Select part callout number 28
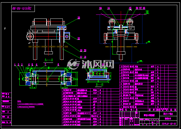The image size is (181, 129). point(144,8)
